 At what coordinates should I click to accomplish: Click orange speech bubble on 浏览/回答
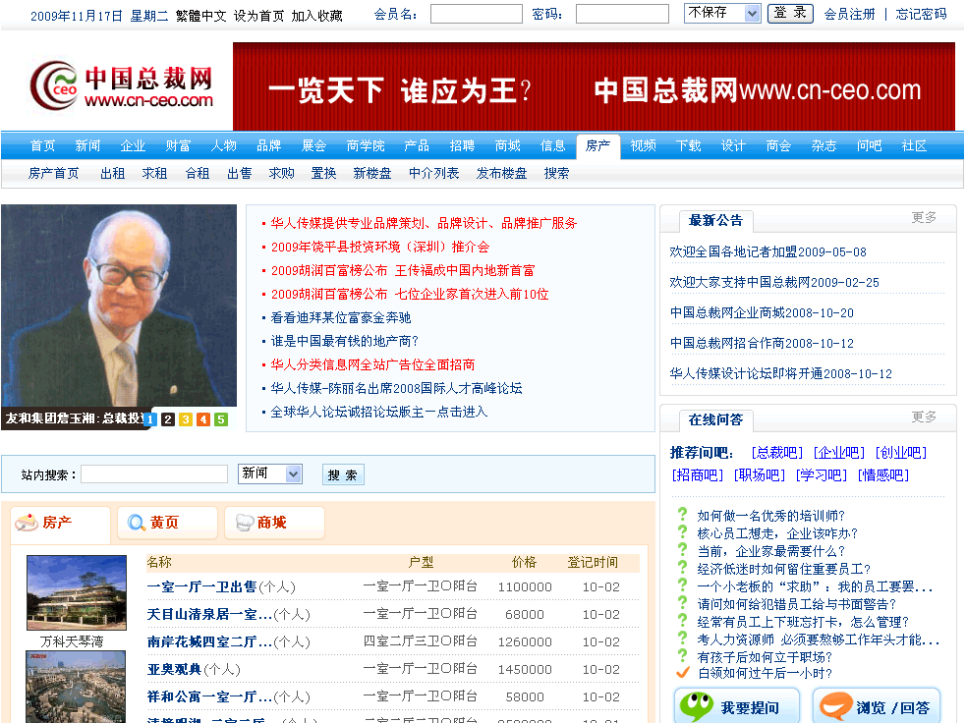click(835, 706)
